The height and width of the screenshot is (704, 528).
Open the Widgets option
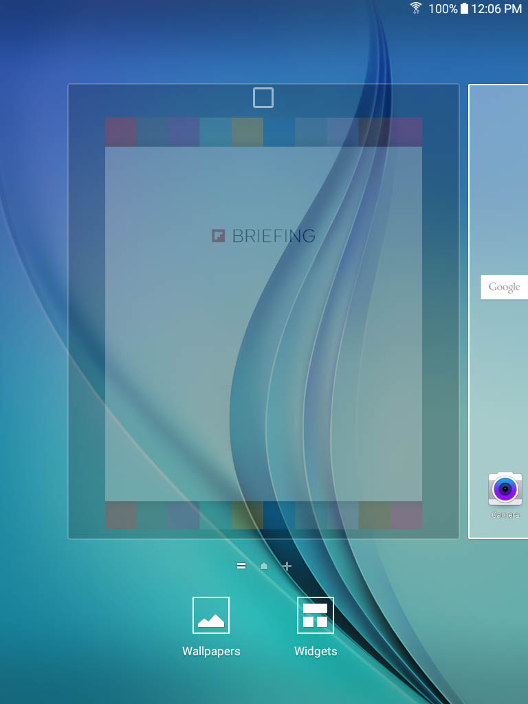(x=316, y=627)
